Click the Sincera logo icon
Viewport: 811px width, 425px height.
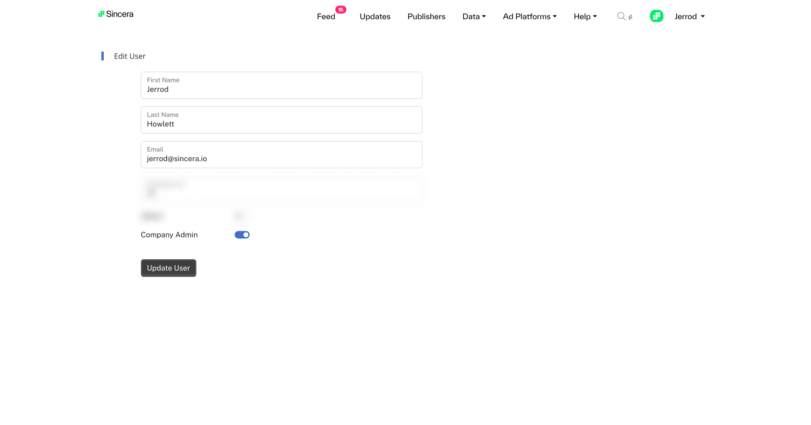click(x=101, y=14)
